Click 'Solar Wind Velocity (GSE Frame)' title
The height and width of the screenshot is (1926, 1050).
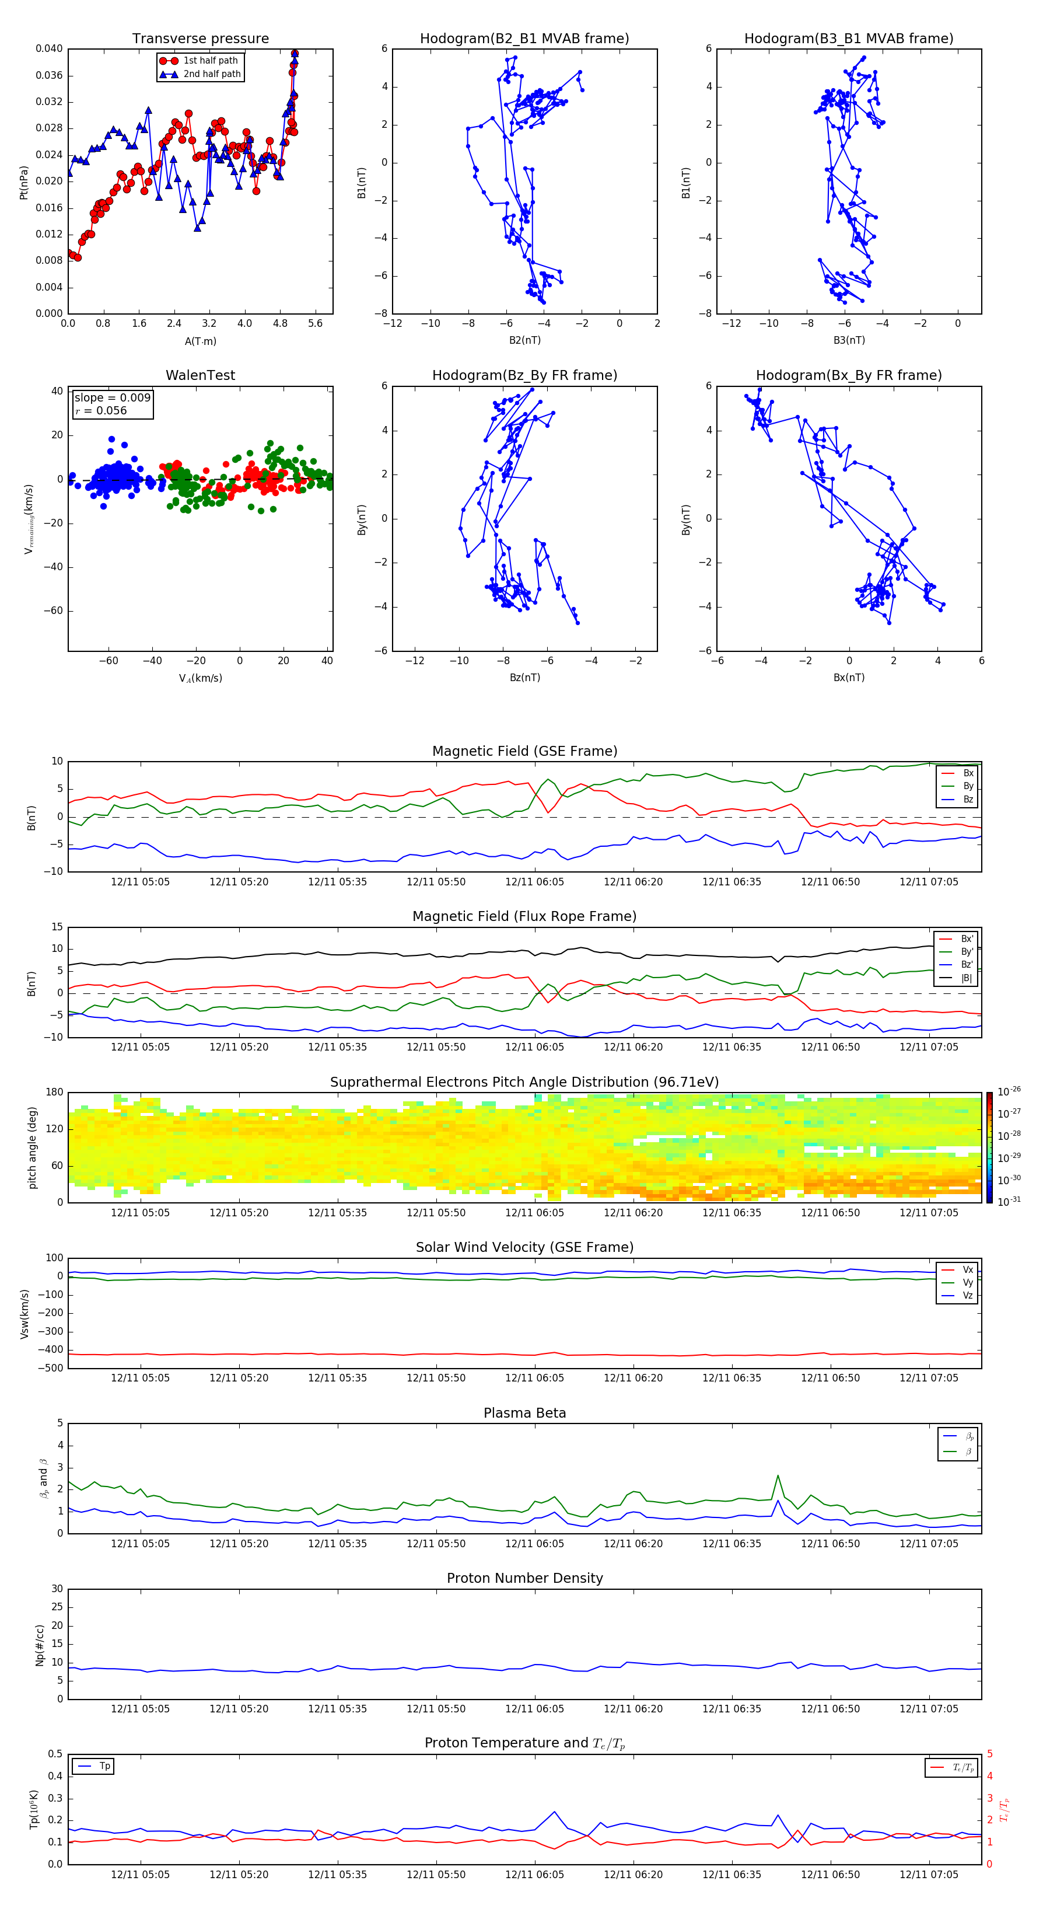pyautogui.click(x=524, y=1247)
